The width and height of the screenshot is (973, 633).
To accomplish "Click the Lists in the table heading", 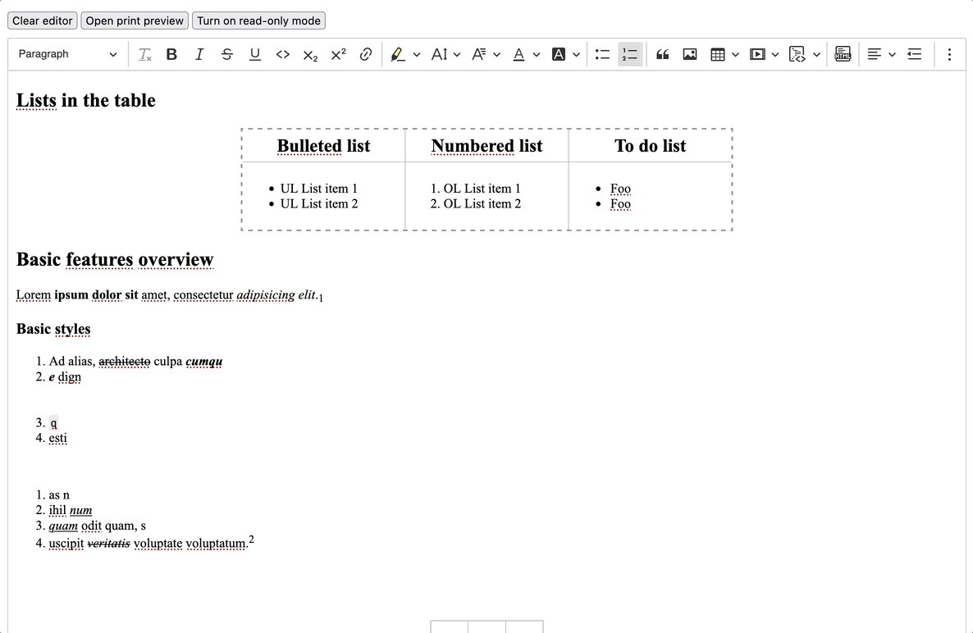I will tap(85, 100).
